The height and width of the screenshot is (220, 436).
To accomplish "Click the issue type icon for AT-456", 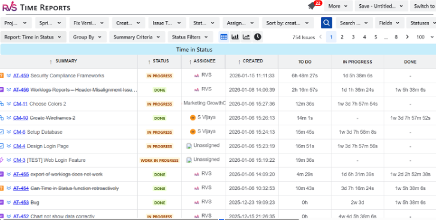I will 2,90.
